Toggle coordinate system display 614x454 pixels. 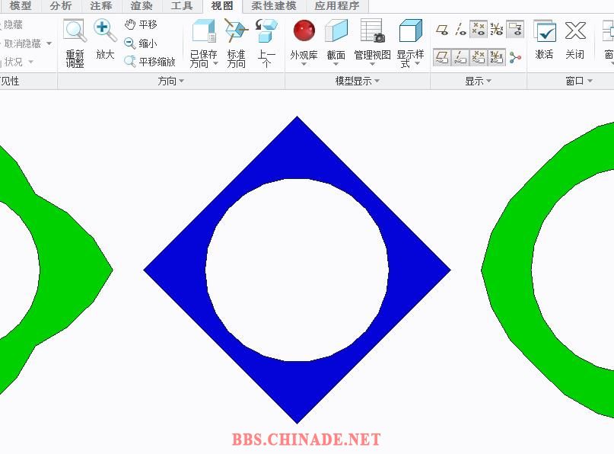(497, 30)
